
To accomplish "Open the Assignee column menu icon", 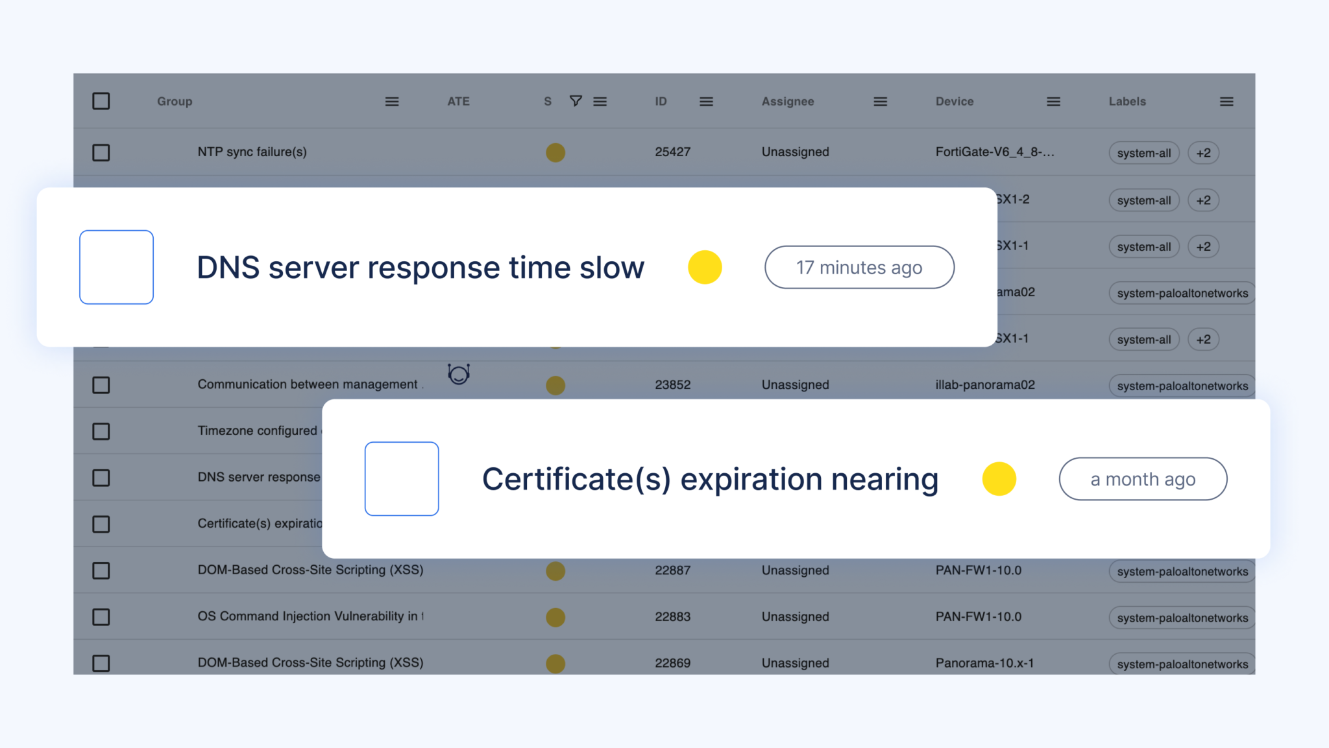I will [880, 101].
